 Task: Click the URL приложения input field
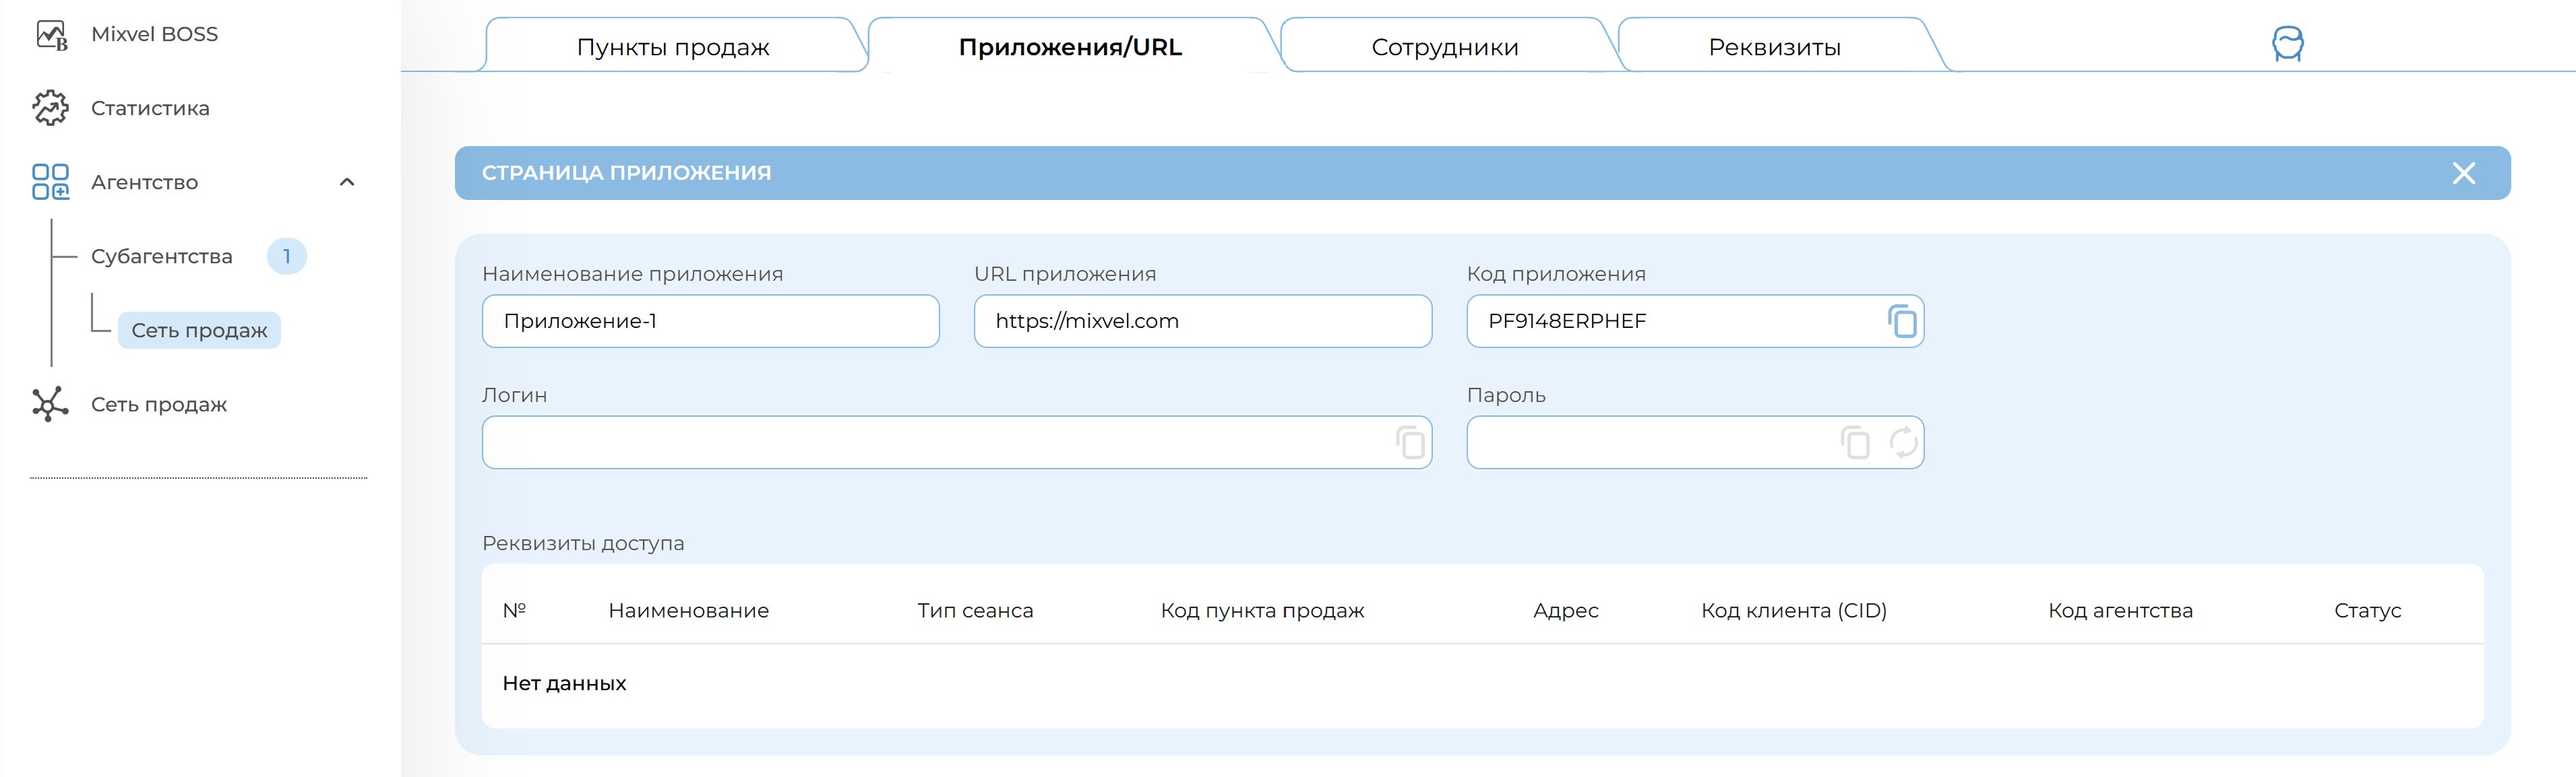click(1202, 322)
